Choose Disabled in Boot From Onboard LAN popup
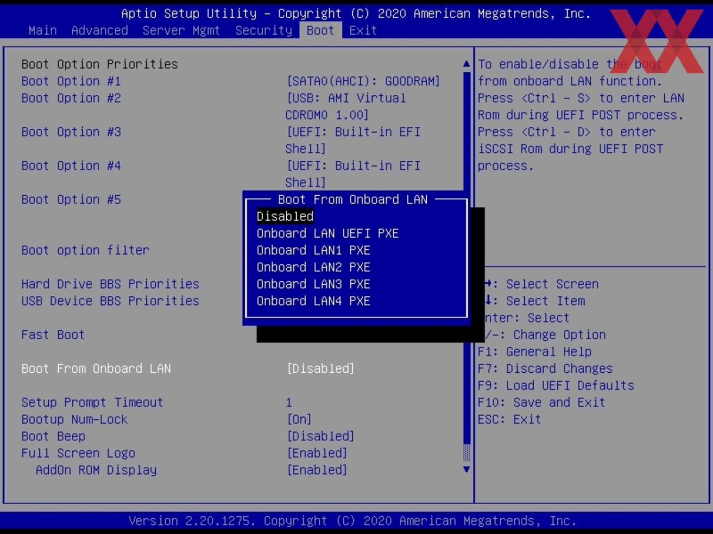The height and width of the screenshot is (534, 713). [285, 216]
